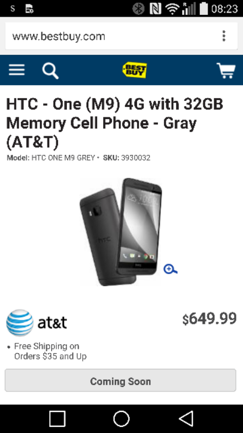
Task: Open Android recent apps
Action: click(x=57, y=419)
